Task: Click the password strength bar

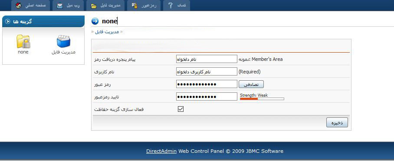Action: (x=262, y=99)
